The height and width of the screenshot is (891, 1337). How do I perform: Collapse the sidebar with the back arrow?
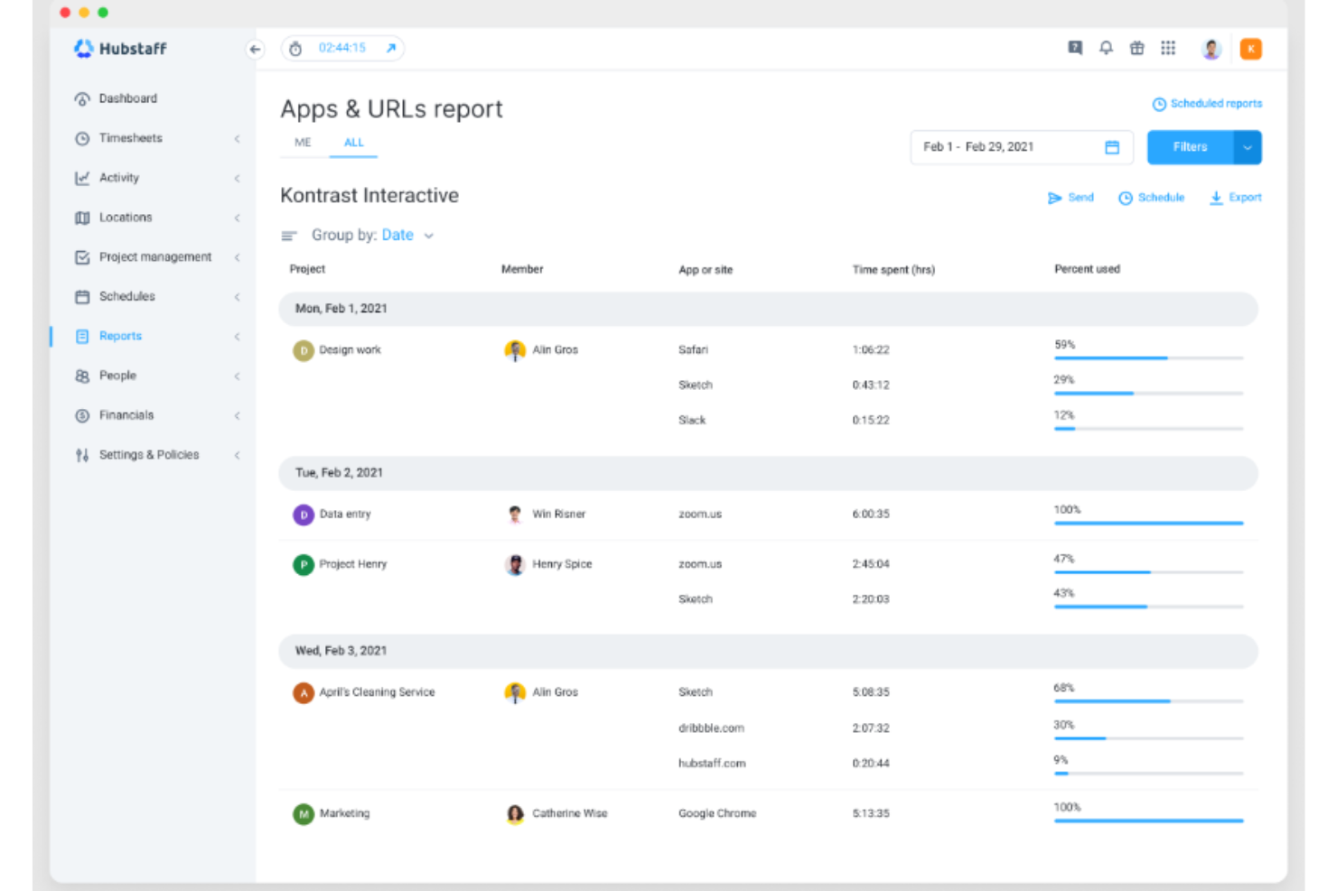pos(255,50)
